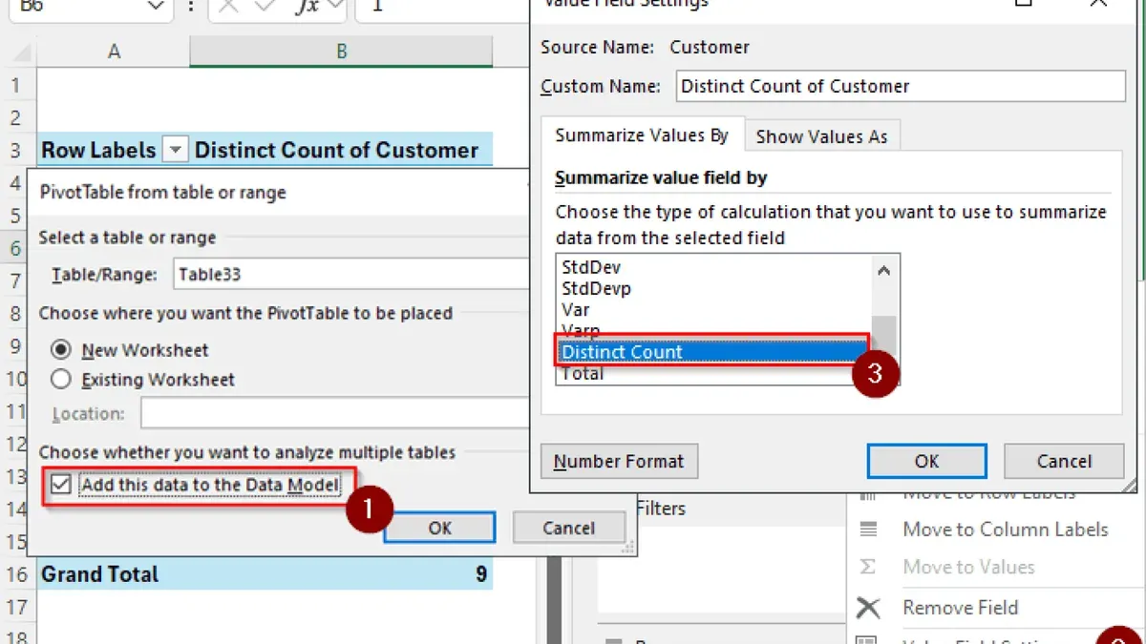Click the Remove Field X icon

(868, 608)
